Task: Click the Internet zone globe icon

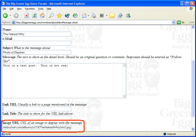Action: click(x=165, y=134)
